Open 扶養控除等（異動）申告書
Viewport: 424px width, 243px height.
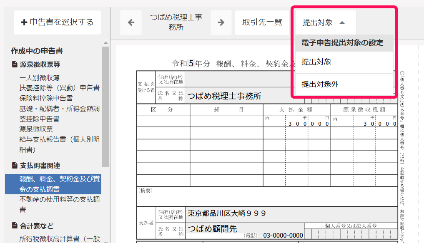[60, 88]
